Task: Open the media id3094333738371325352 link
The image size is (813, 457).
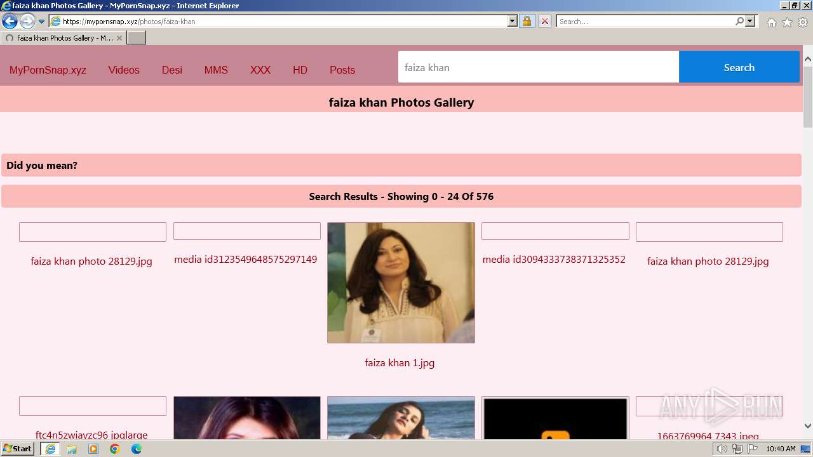Action: [x=554, y=259]
